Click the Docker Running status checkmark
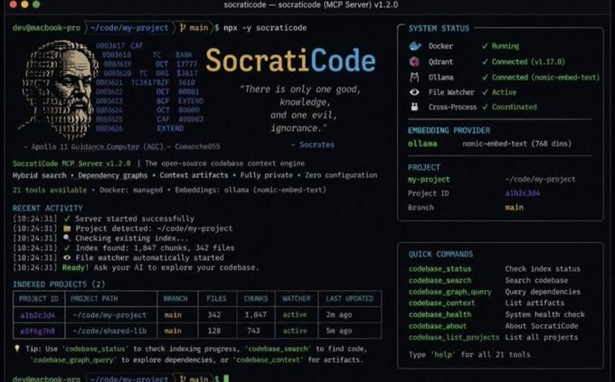This screenshot has width=615, height=382. click(485, 46)
